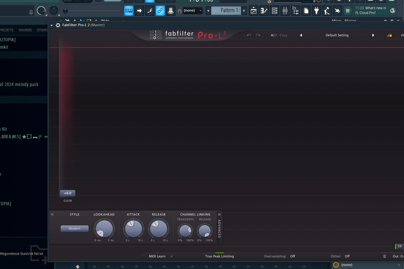Toggle True Peak Limiting
Viewport: 404px width, 269px height.
(x=219, y=256)
